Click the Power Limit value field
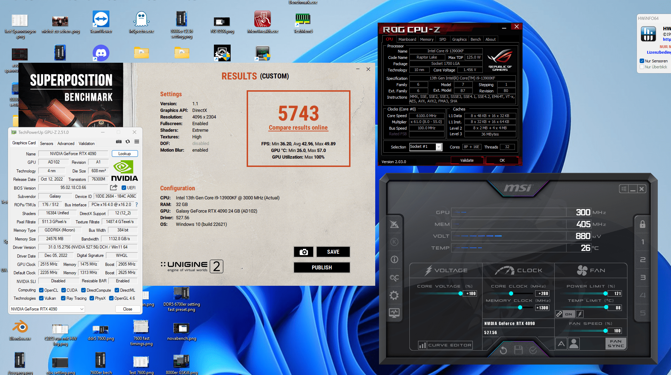Image resolution: width=671 pixels, height=375 pixels. [615, 293]
